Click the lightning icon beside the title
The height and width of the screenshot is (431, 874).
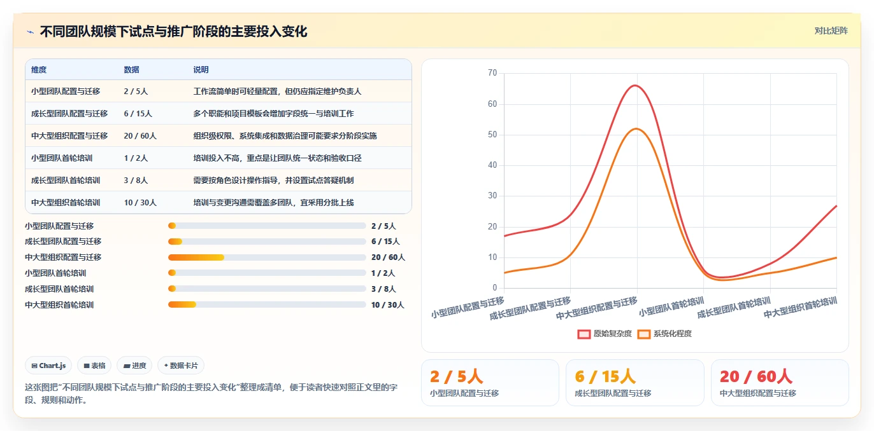coord(31,32)
